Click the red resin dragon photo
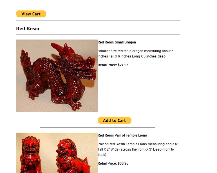Screen dimensions: 217x173 57,76
